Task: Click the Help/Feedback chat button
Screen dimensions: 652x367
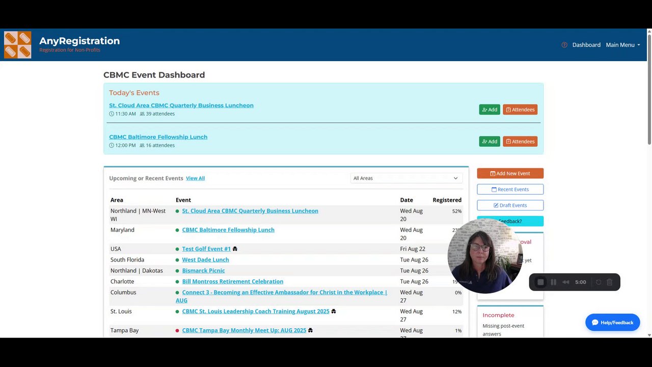Action: (612, 322)
